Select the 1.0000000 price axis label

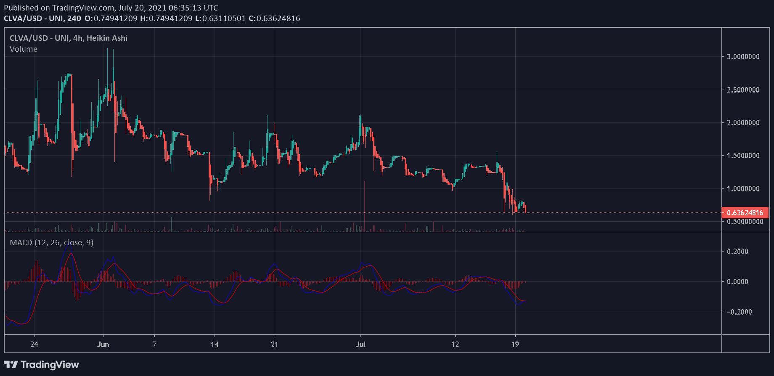point(743,189)
